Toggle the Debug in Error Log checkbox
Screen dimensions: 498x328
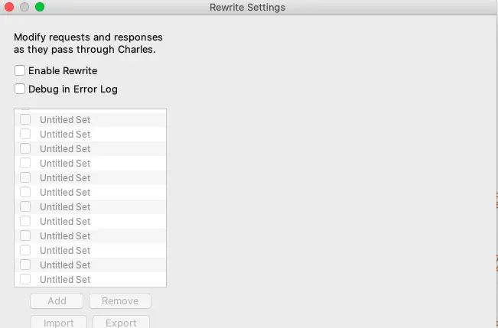tap(20, 89)
